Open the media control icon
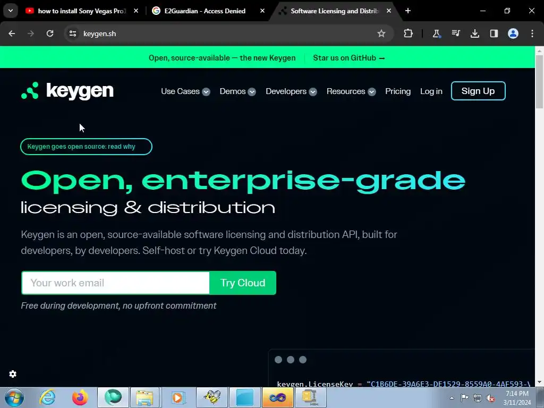 (455, 33)
